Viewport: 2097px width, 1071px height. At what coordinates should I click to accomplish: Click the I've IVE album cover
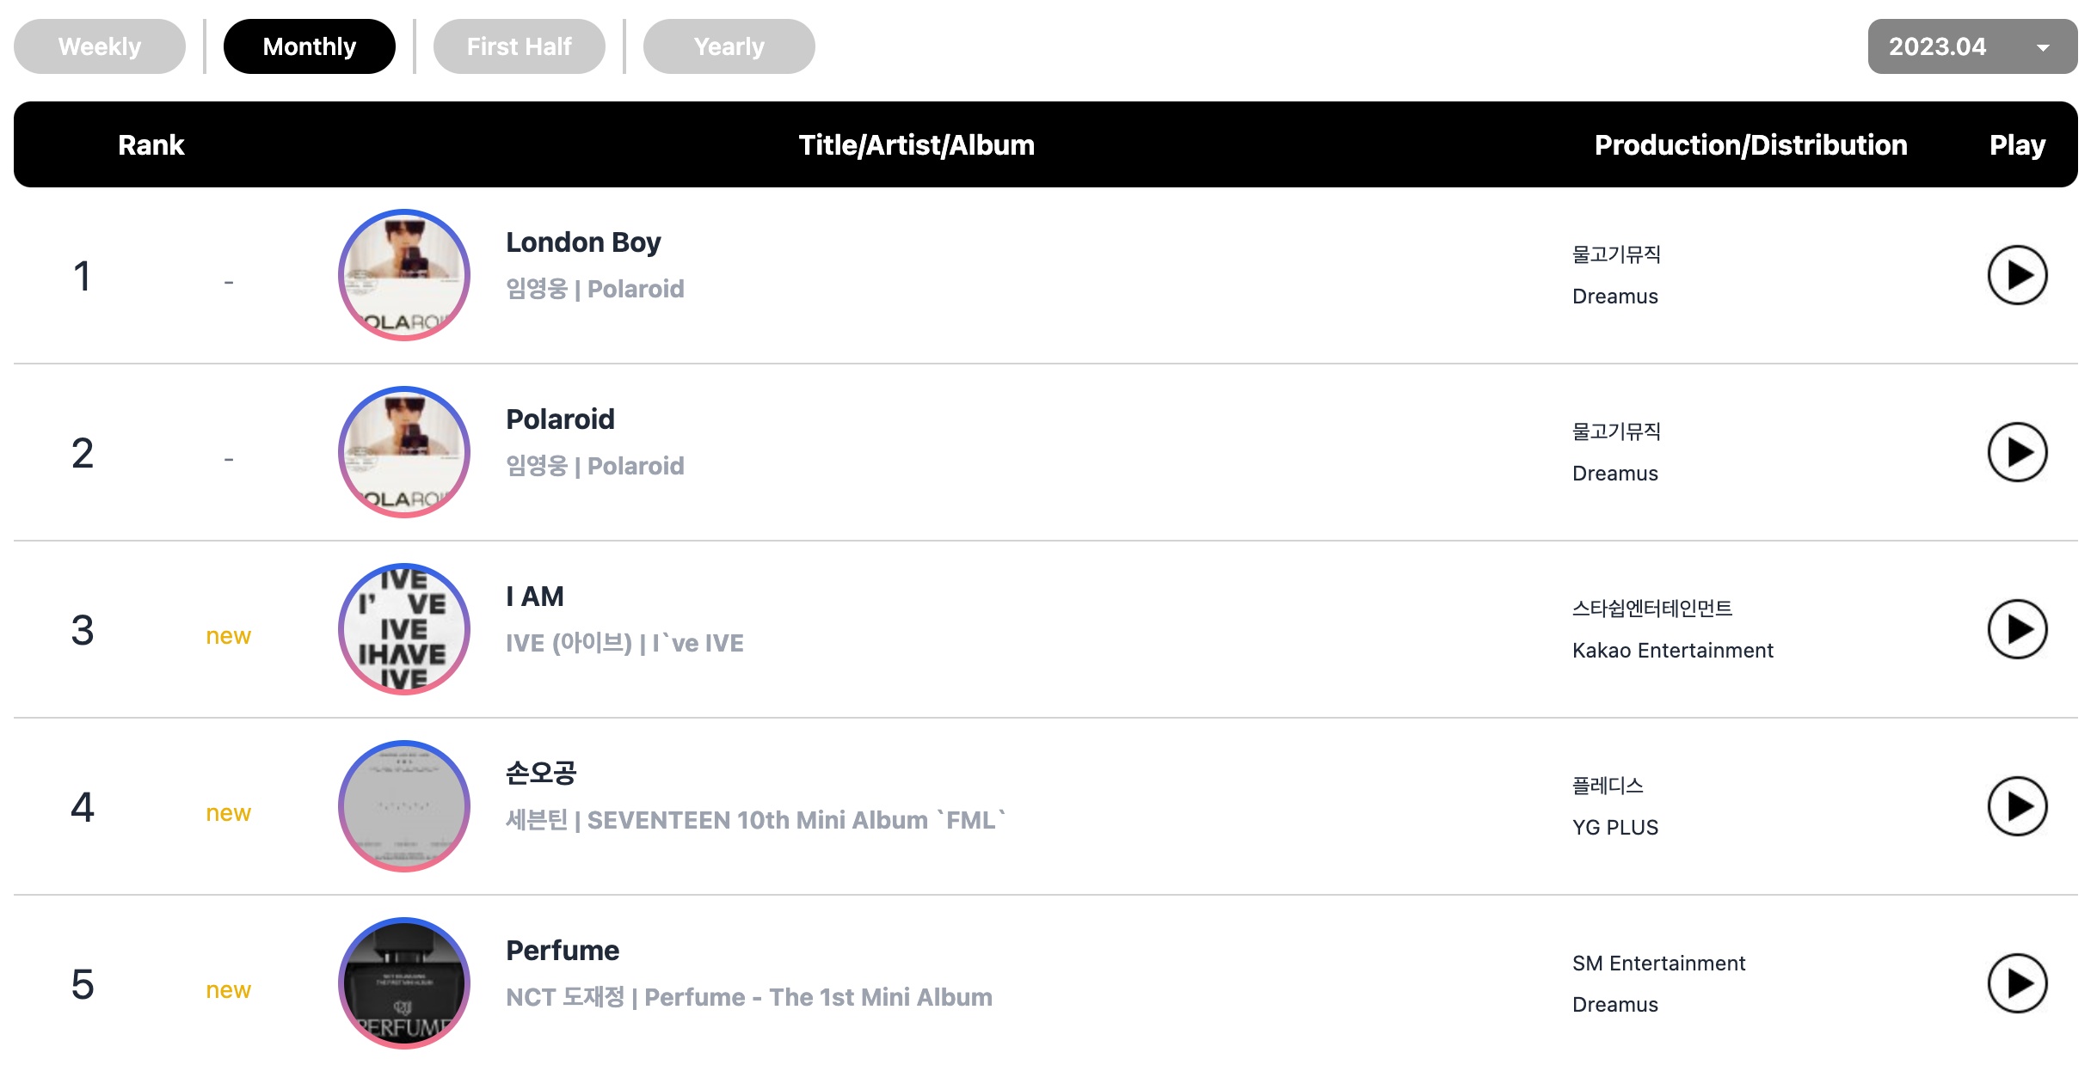(x=404, y=629)
